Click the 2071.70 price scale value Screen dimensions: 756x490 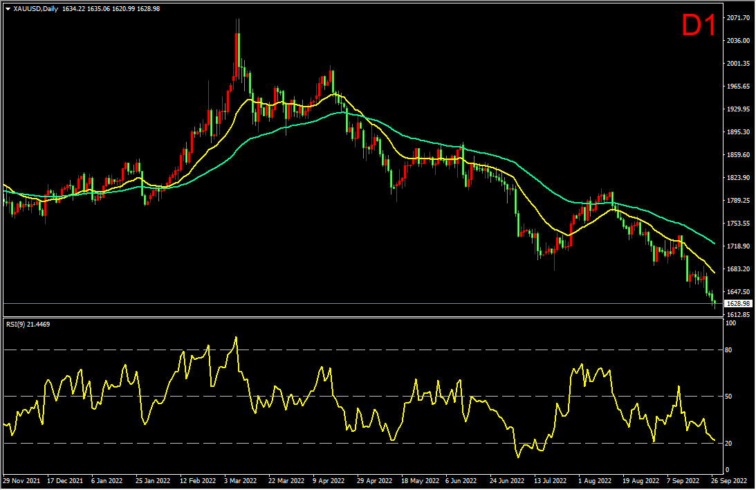pos(738,18)
